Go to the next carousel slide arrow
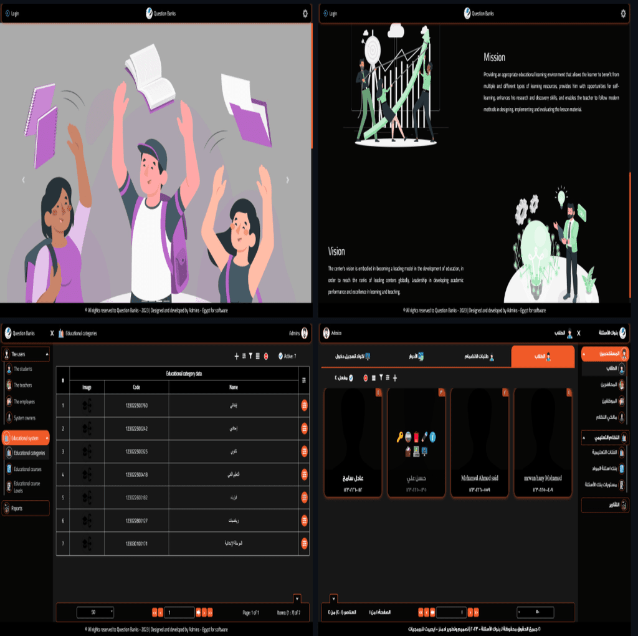The image size is (638, 636). click(x=288, y=180)
